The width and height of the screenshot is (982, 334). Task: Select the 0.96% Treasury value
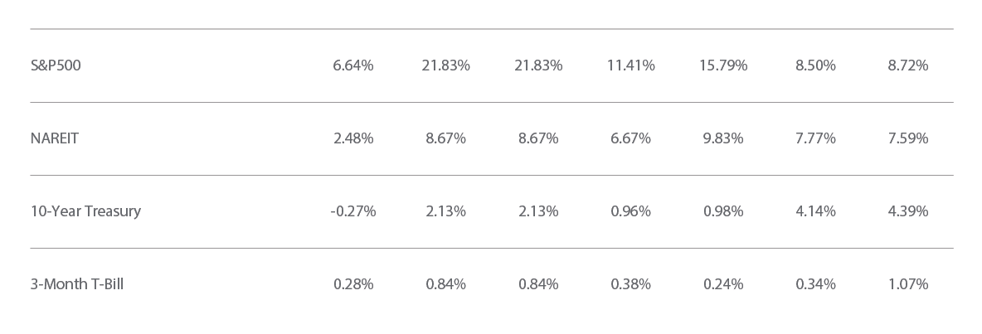click(630, 211)
